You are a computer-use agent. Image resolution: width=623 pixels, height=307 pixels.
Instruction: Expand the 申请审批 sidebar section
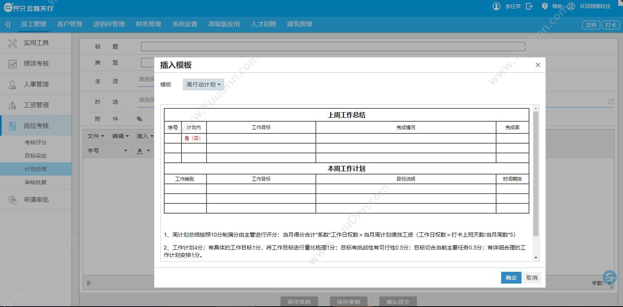coord(36,200)
